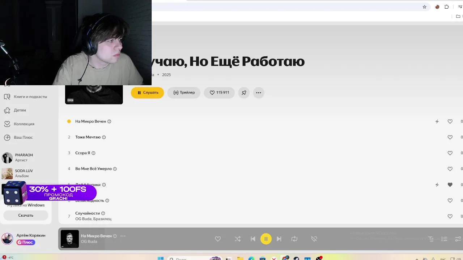Open the pinned SODA LUV album

tap(24, 173)
